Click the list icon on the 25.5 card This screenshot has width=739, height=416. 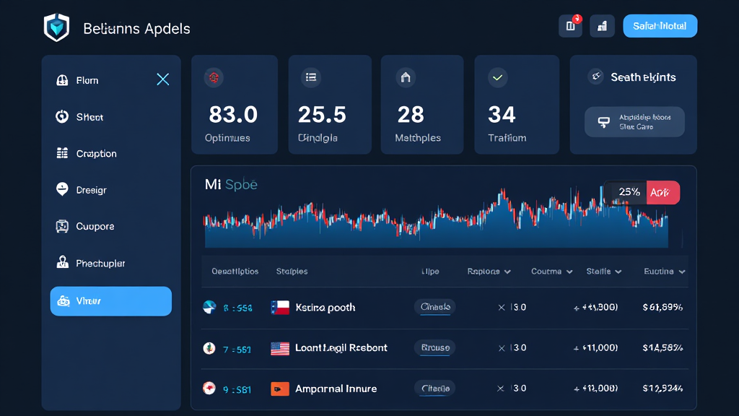[312, 77]
